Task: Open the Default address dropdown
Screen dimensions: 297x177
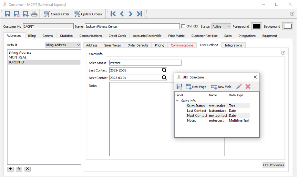Action: point(63,45)
